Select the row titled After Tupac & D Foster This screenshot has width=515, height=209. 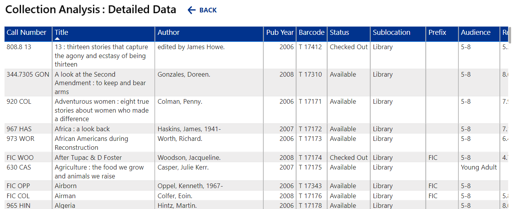pyautogui.click(x=88, y=158)
